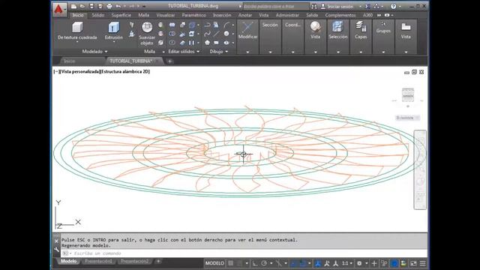Open the TUTORIAL_TURBINA drawing tab
Viewport: 480px width, 270px height.
131,61
